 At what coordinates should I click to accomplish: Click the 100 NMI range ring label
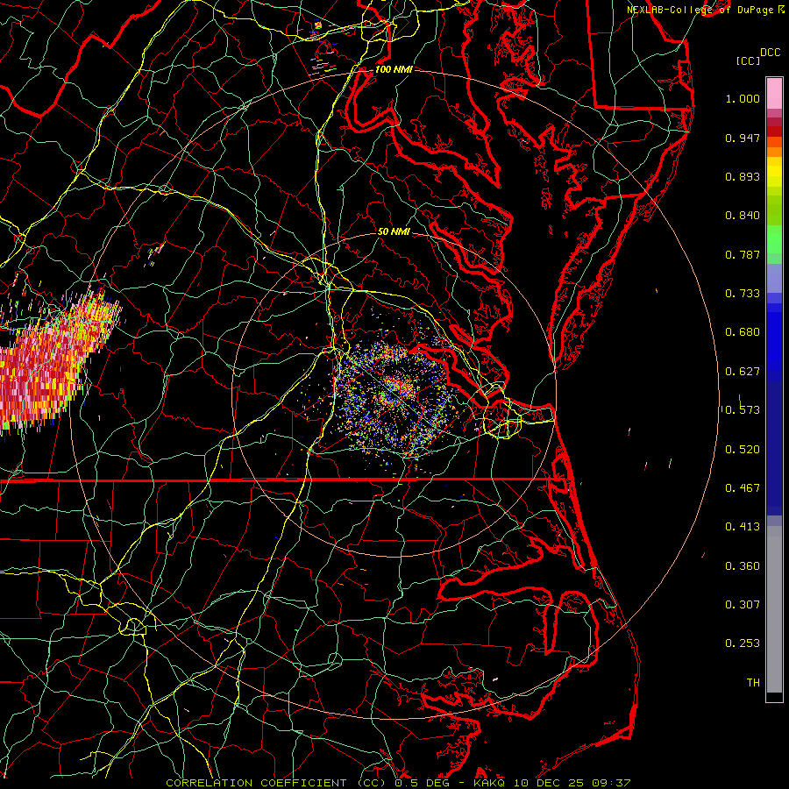point(394,69)
